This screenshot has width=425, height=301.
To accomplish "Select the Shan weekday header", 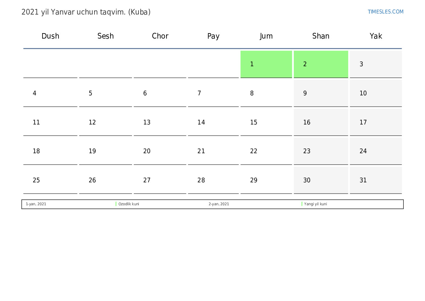I will 321,36.
